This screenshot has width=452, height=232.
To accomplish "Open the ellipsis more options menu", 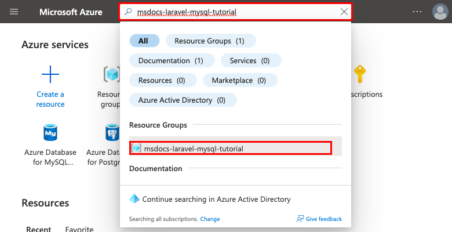I will 417,12.
